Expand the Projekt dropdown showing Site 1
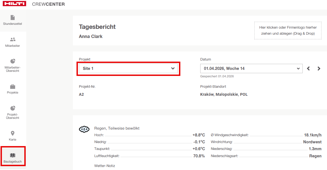The height and width of the screenshot is (170, 327). [x=124, y=68]
